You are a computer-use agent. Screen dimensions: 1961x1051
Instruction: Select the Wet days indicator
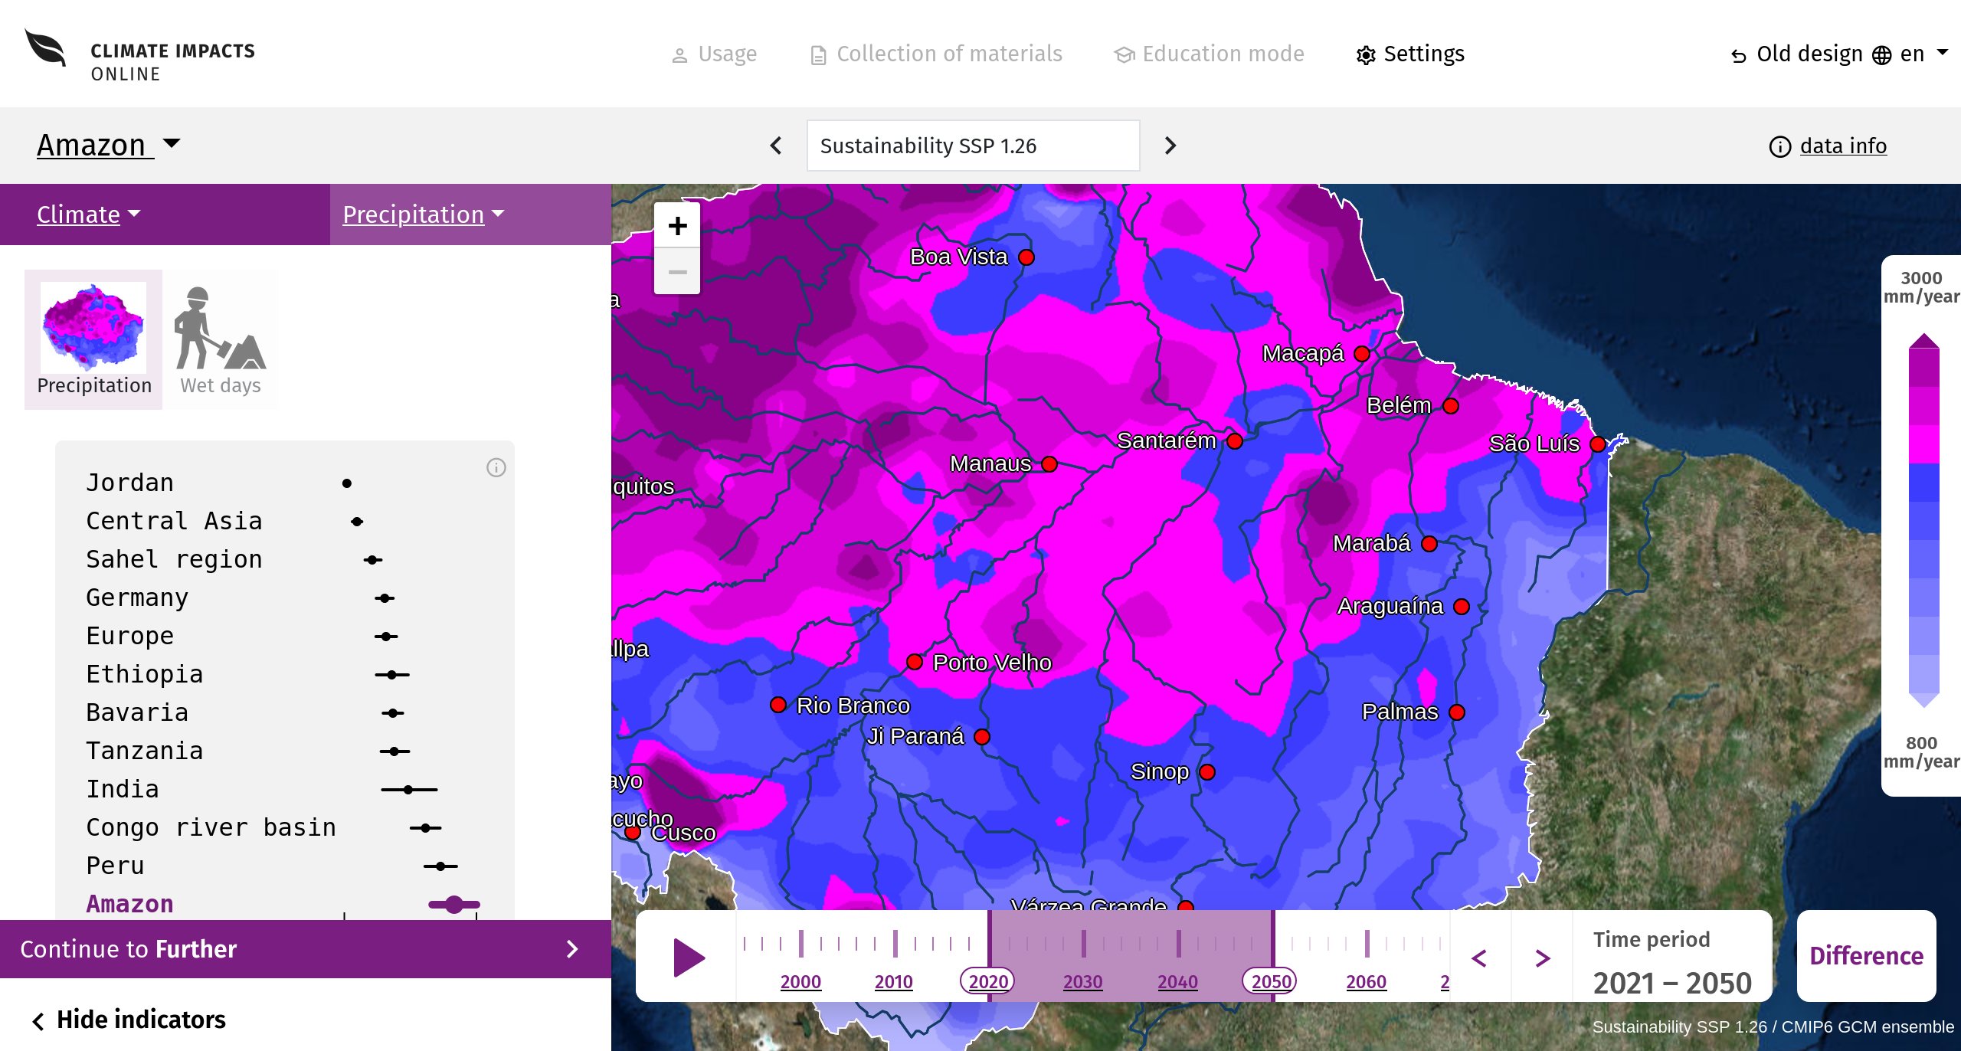tap(221, 339)
